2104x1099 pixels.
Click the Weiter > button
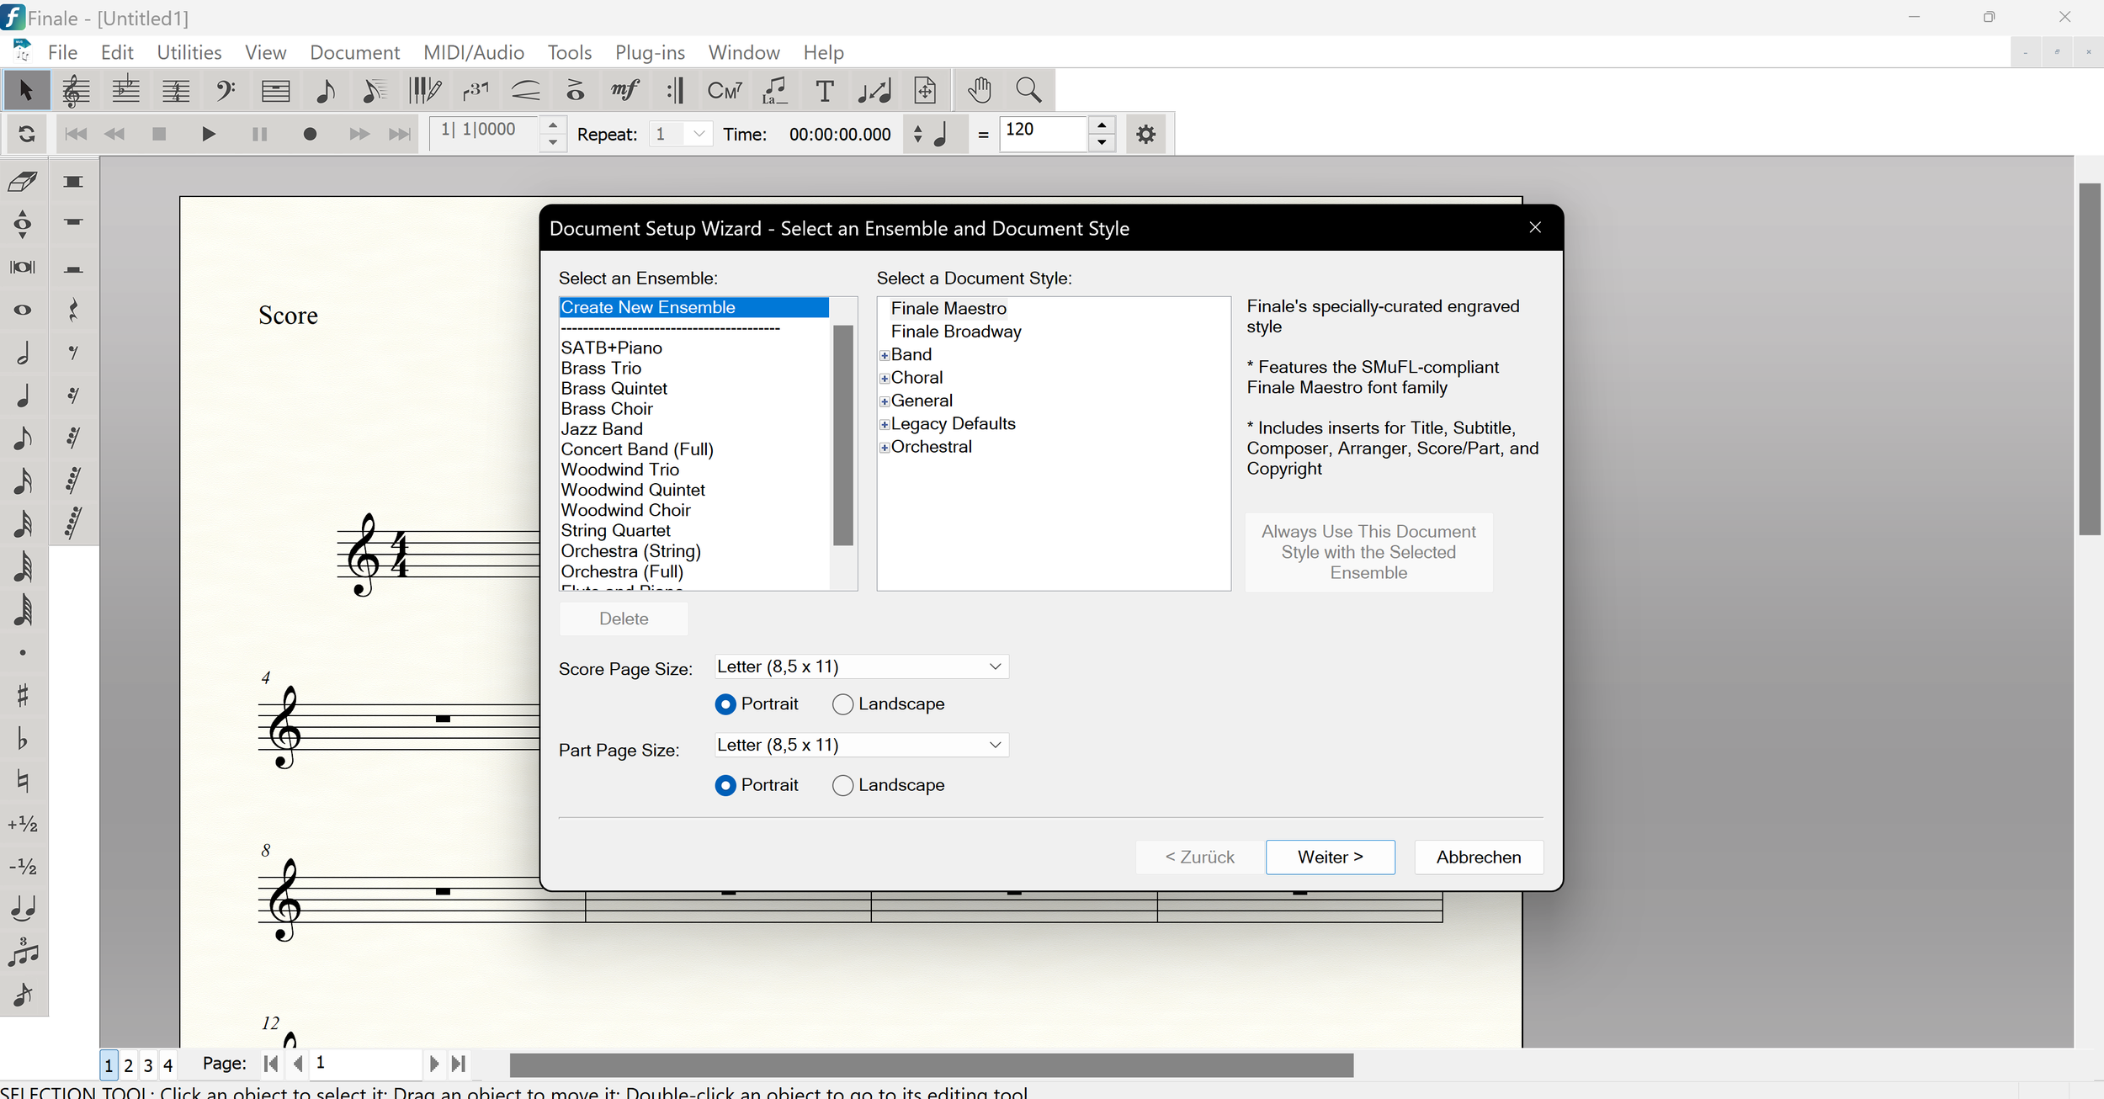1330,857
